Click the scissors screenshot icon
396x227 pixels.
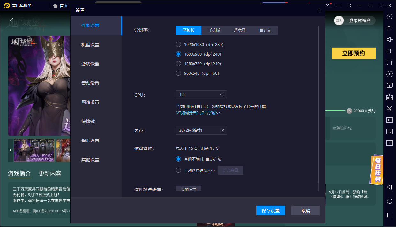coord(389,109)
